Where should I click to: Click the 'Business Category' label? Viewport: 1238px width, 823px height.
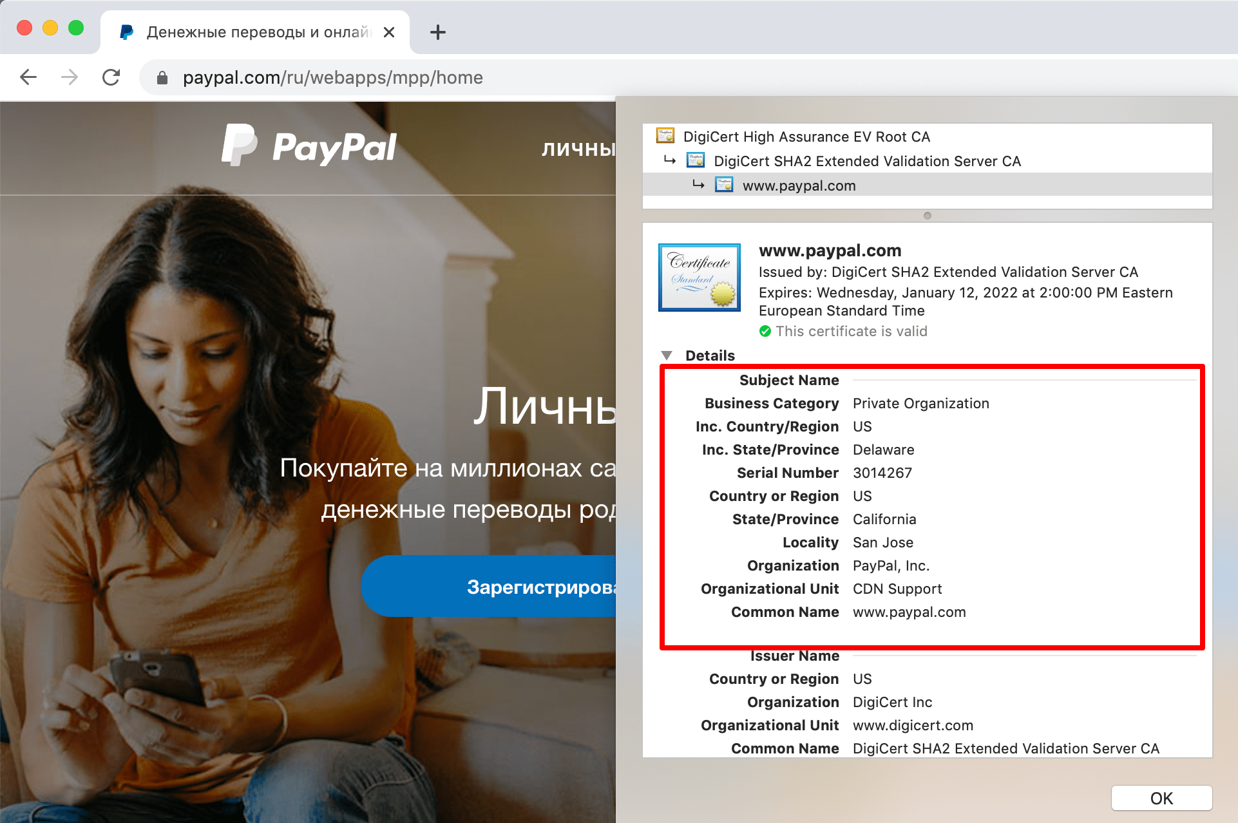click(x=772, y=403)
